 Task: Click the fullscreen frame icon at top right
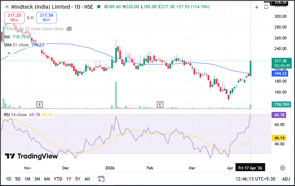[266, 7]
